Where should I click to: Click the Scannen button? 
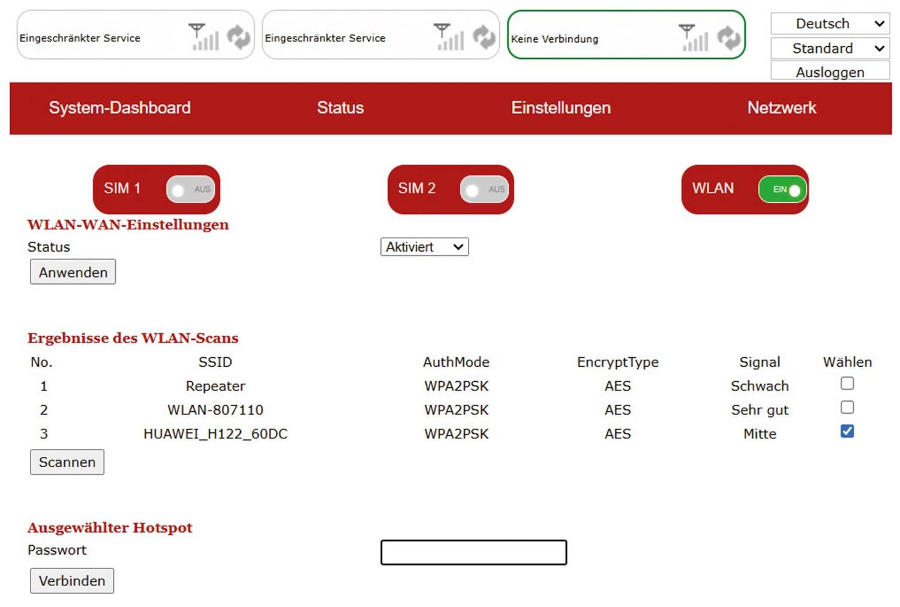point(67,462)
